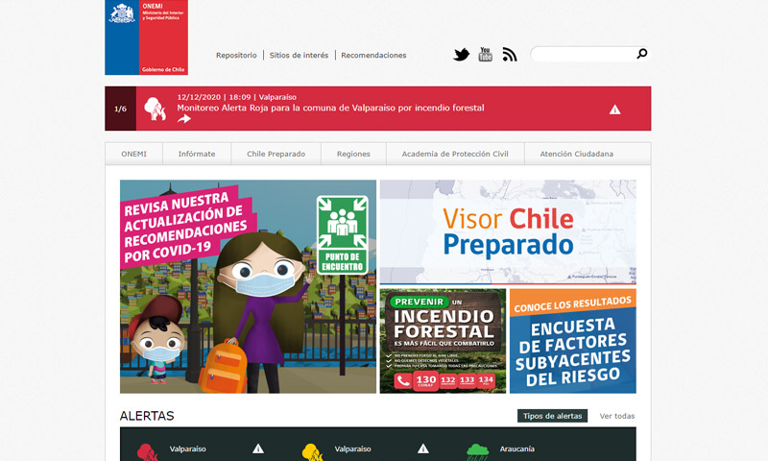The width and height of the screenshot is (768, 461).
Task: Click warning triangle next to second Valparaíso alert
Action: [x=423, y=449]
